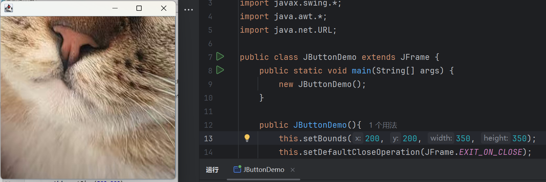Click the horizontal scrollbar under the run tabs
This screenshot has width=546, height=182.
point(263,180)
